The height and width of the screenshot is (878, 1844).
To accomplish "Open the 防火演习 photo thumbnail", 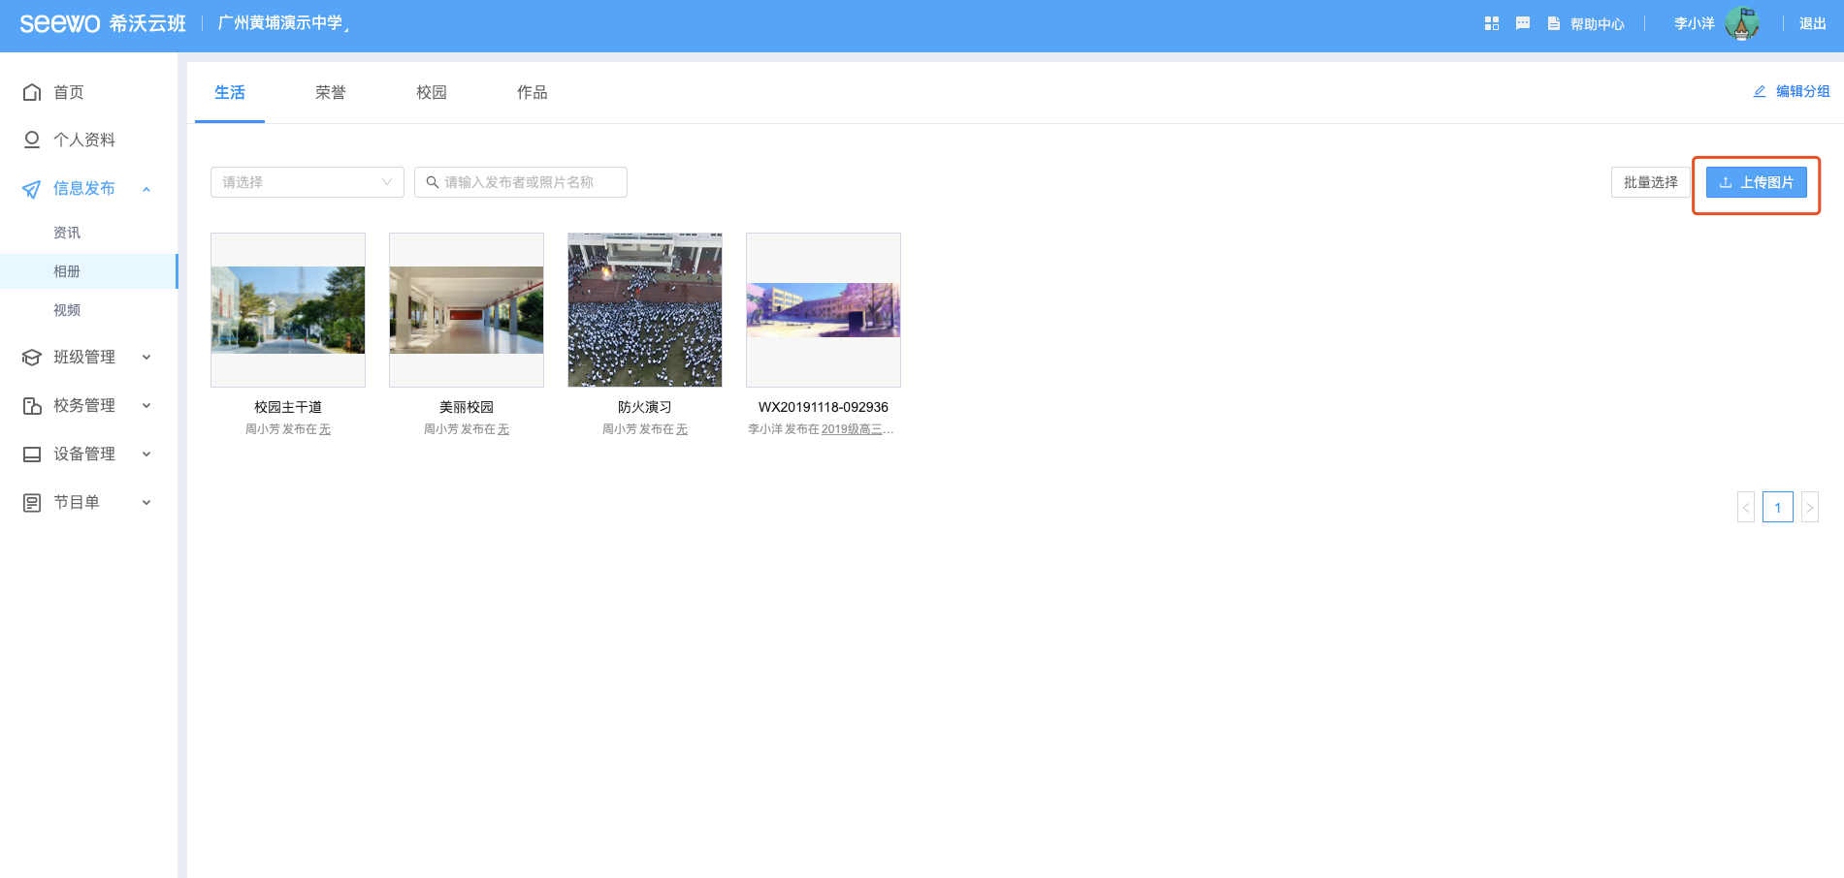I will pyautogui.click(x=644, y=310).
